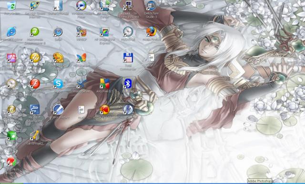Screen dimensions: 305x184
Task: Open the DAEMON Tools lightning disc icon
Action: [x=128, y=110]
